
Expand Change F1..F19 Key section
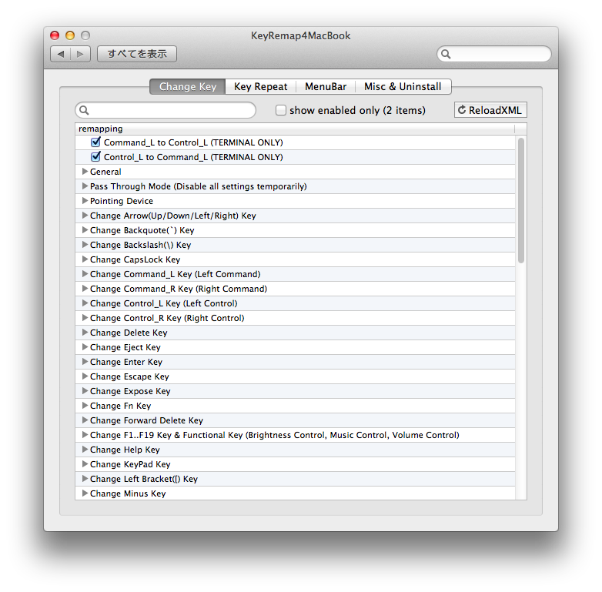pyautogui.click(x=85, y=435)
